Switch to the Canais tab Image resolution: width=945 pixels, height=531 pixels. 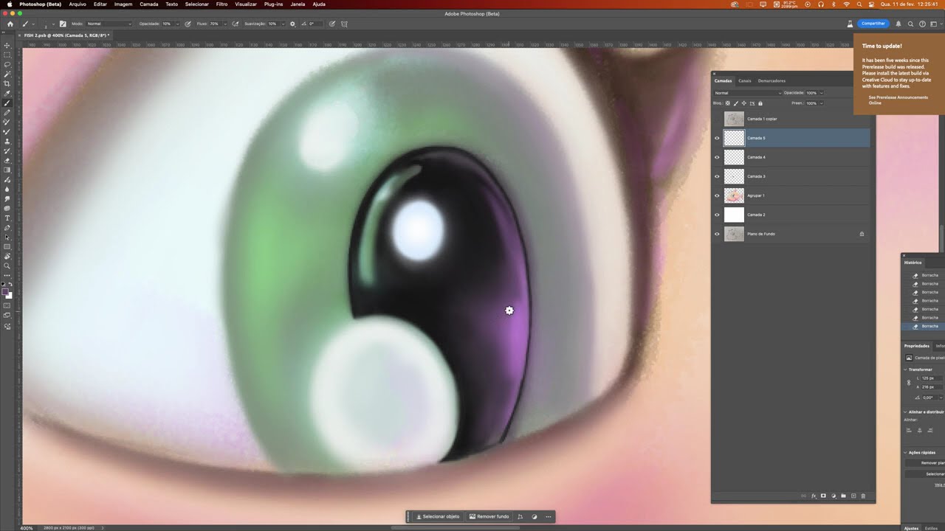[745, 80]
